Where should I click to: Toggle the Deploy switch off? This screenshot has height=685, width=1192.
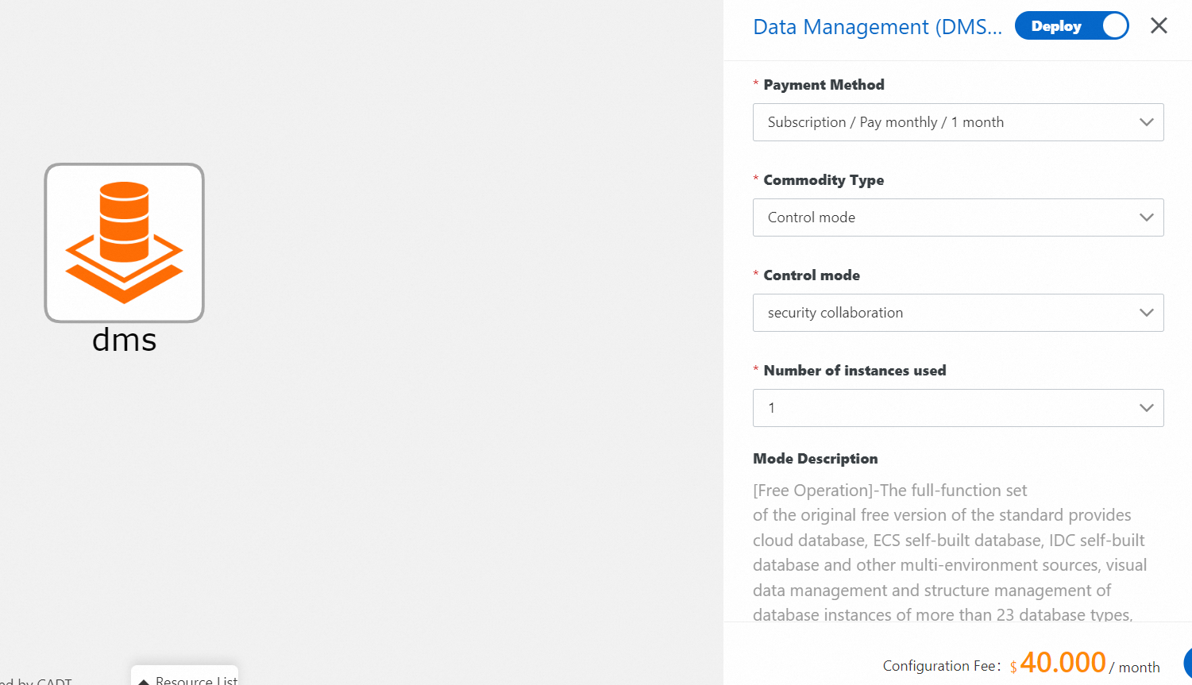1071,25
